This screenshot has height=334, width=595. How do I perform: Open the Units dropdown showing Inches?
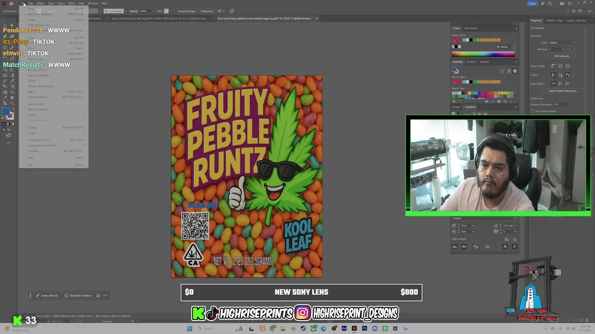(562, 43)
